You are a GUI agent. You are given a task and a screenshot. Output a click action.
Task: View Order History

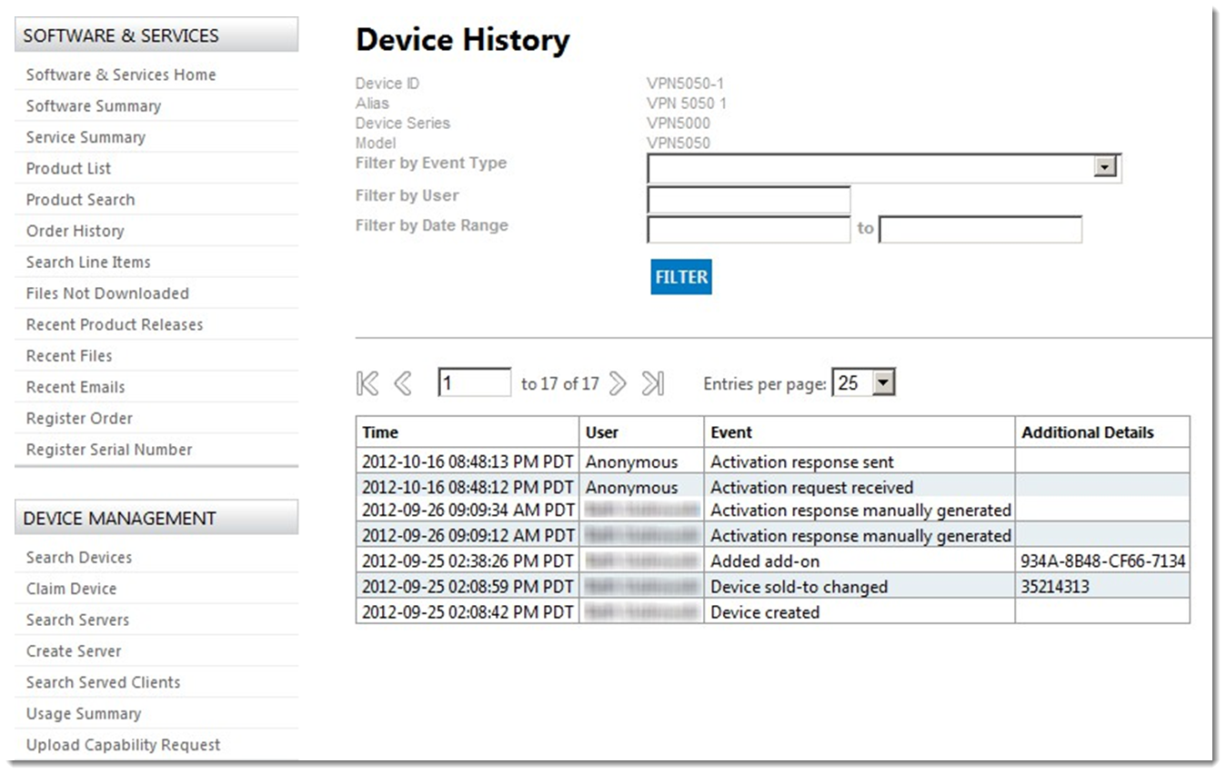[x=75, y=231]
